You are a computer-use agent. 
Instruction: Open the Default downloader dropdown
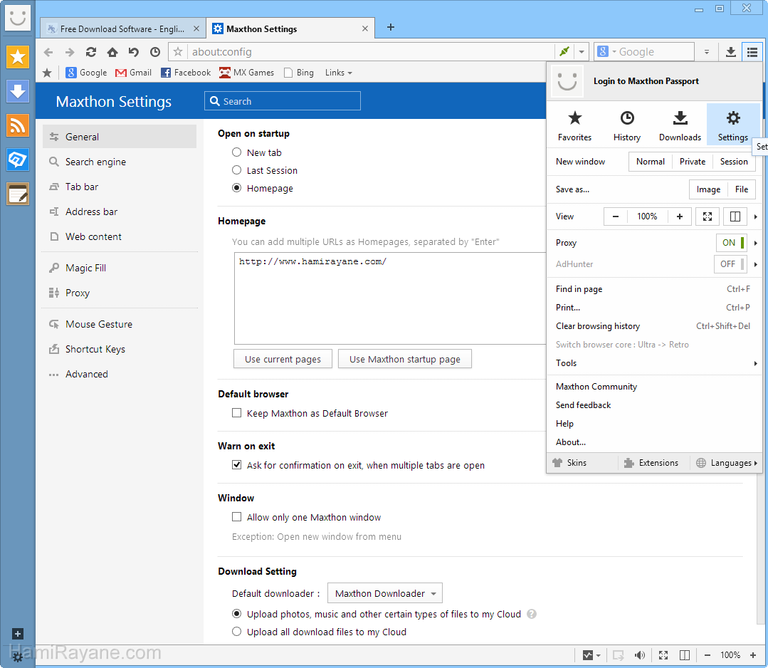pyautogui.click(x=384, y=593)
